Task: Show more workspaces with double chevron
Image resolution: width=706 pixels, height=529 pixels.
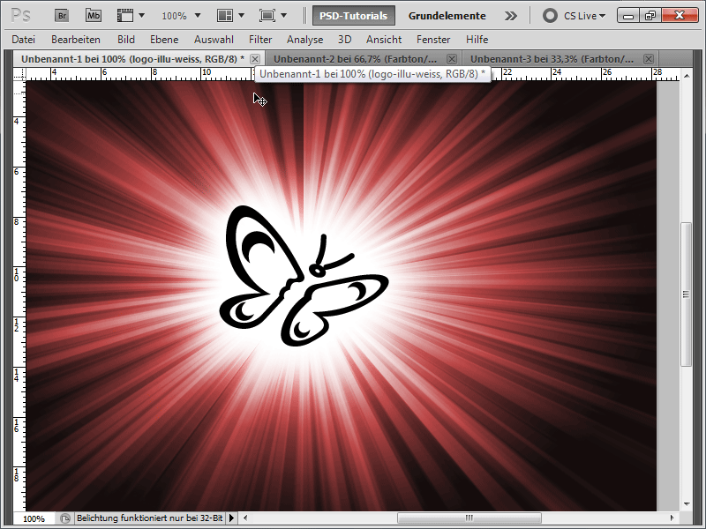Action: [511, 16]
